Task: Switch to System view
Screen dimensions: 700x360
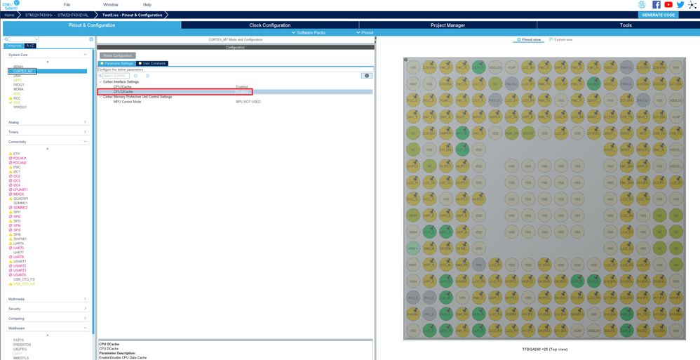Action: pos(561,40)
